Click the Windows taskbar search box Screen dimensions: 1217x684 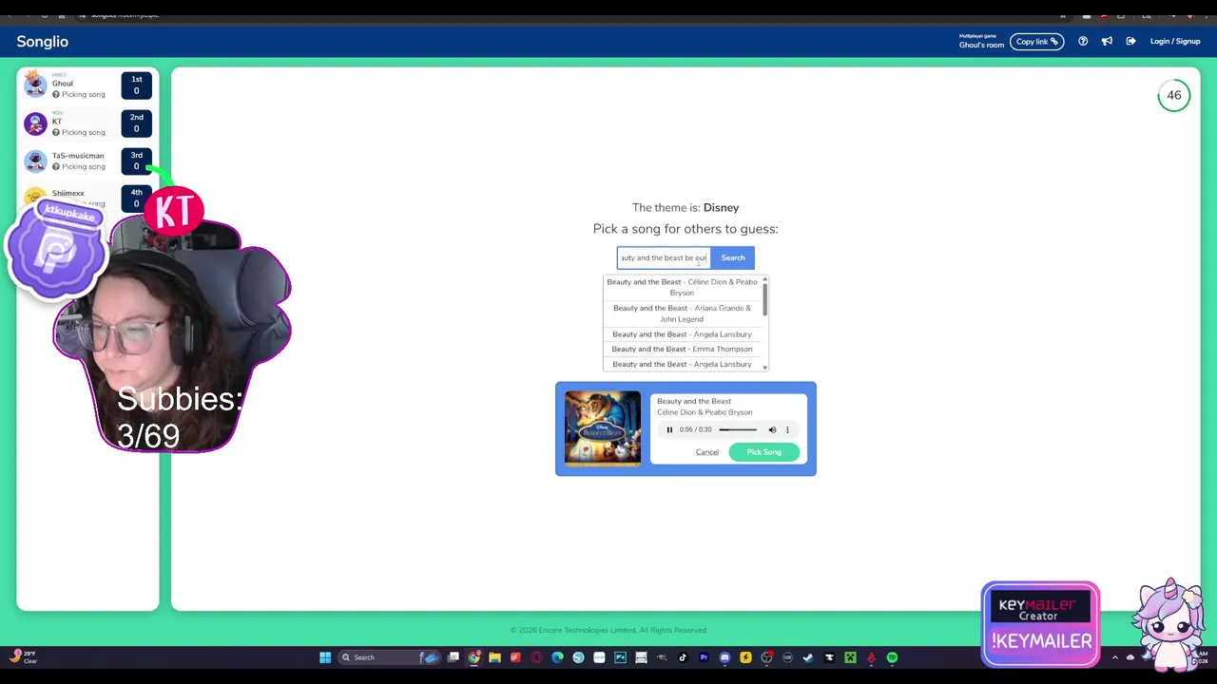point(388,657)
